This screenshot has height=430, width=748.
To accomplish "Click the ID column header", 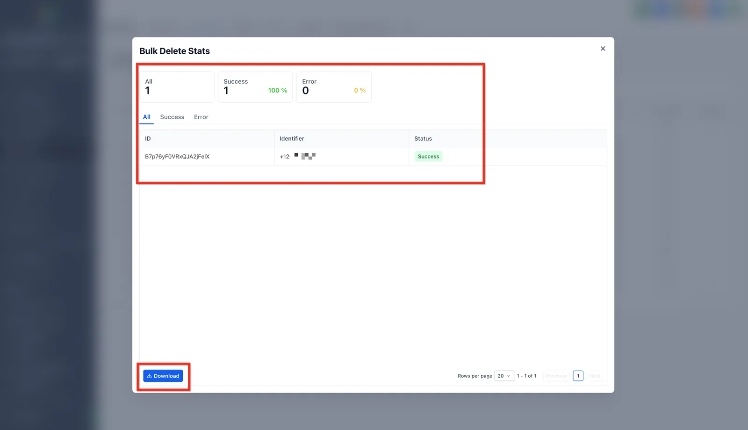I will [207, 139].
